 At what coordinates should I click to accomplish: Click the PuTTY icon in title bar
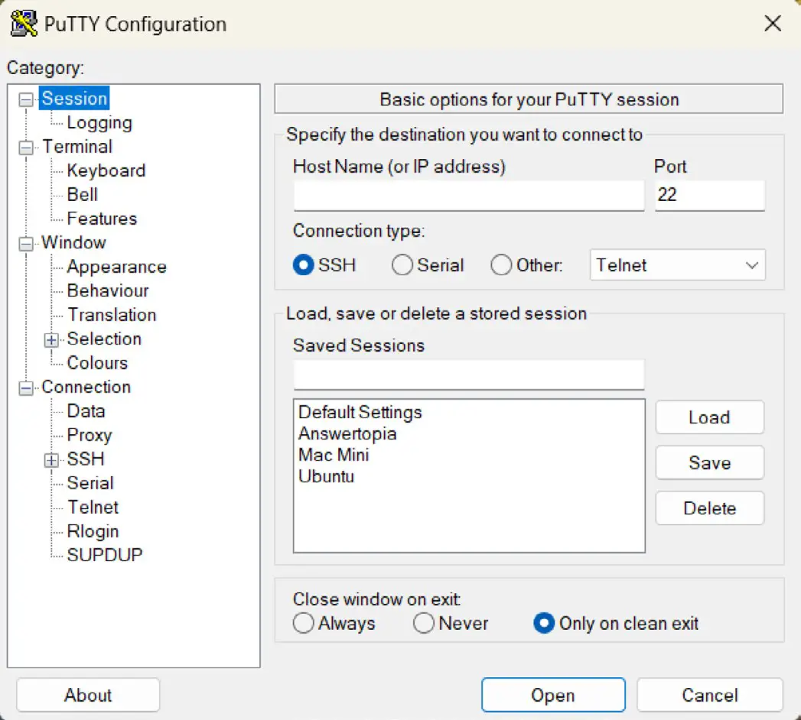[24, 24]
